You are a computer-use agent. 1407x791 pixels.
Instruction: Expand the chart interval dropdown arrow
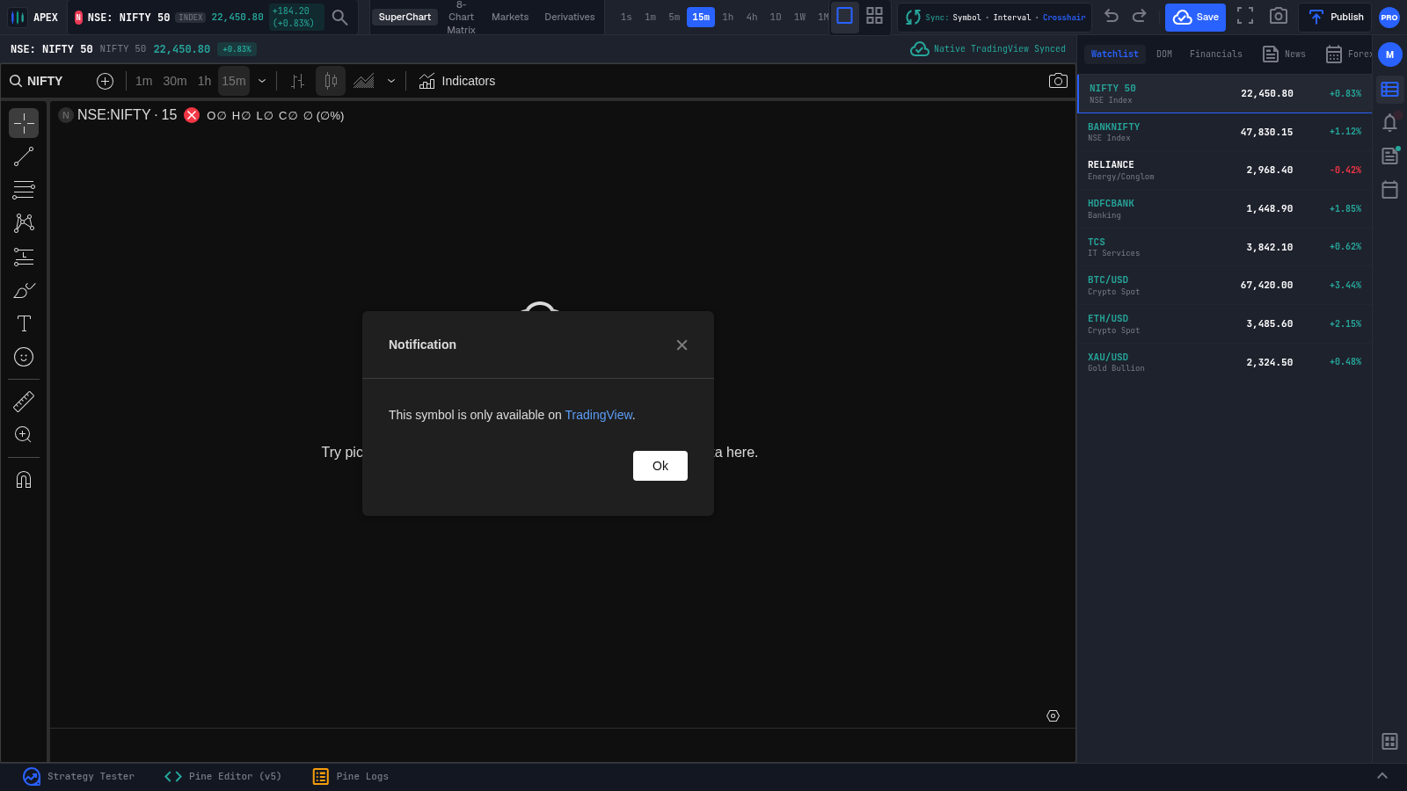(x=262, y=81)
